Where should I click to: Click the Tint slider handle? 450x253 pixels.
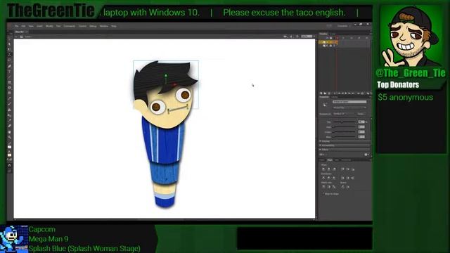(342, 122)
